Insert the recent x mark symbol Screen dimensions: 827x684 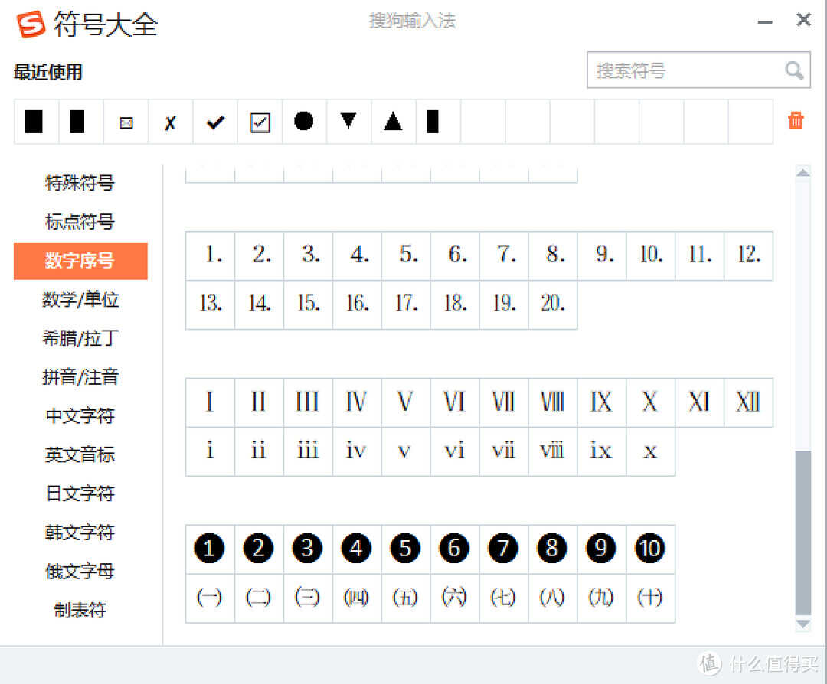(x=170, y=122)
